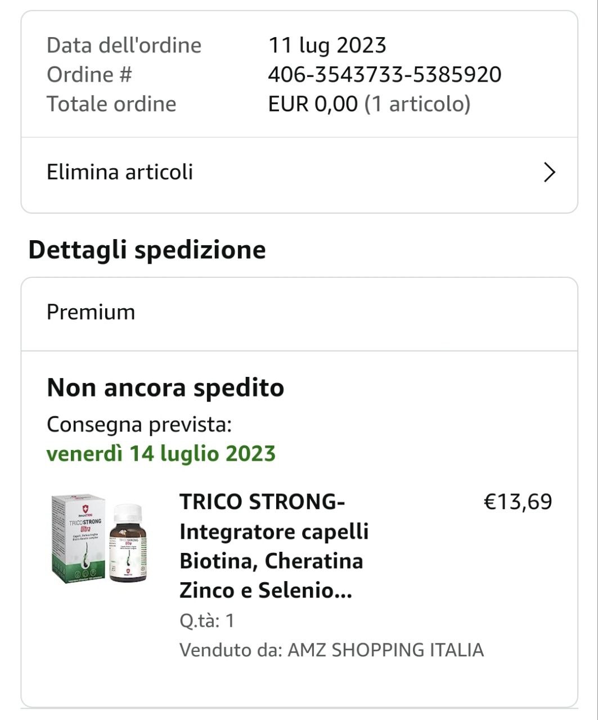
Task: Open the Trico Strong product thumbnail
Action: click(x=100, y=541)
